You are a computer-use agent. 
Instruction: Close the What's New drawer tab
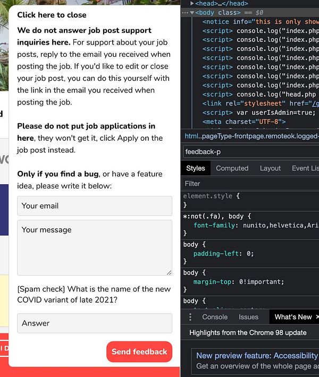[x=317, y=317]
